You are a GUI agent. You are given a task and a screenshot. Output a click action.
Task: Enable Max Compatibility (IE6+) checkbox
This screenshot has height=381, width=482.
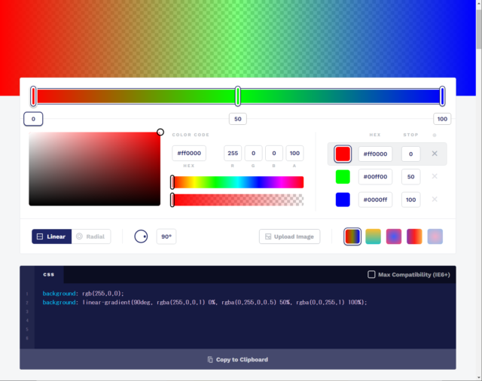pyautogui.click(x=371, y=275)
